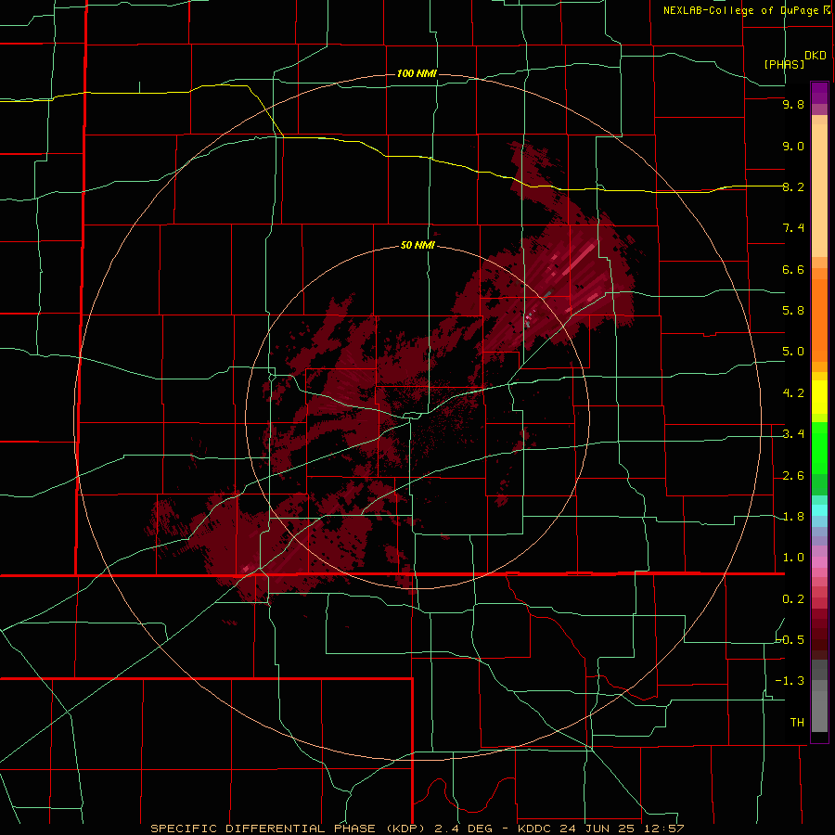Select the 6.6 scale value

(793, 269)
